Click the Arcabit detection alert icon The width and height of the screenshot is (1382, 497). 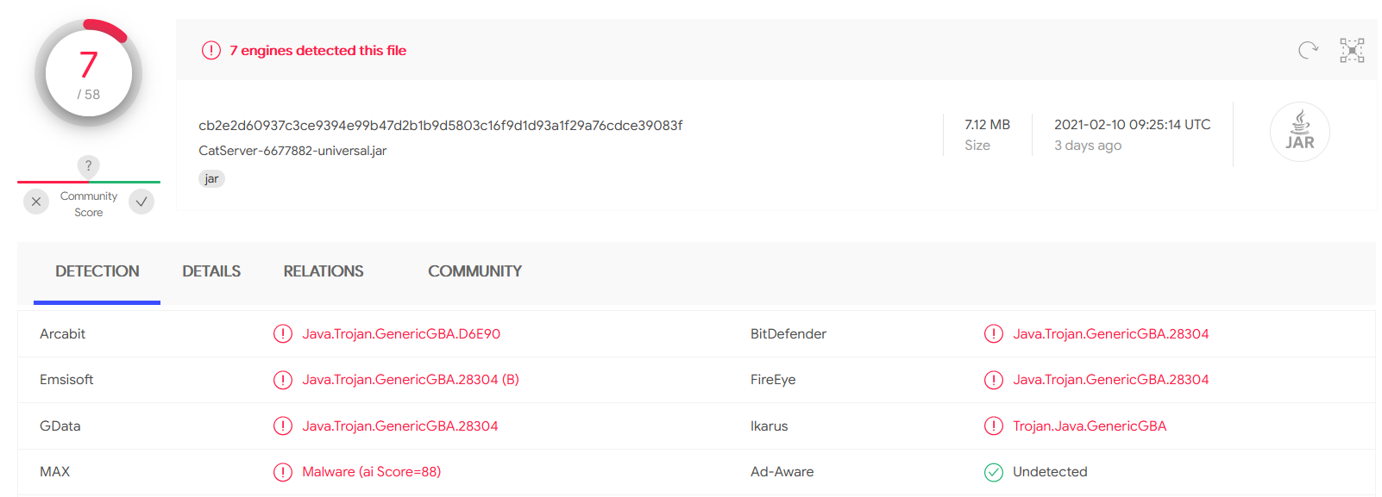(x=283, y=333)
